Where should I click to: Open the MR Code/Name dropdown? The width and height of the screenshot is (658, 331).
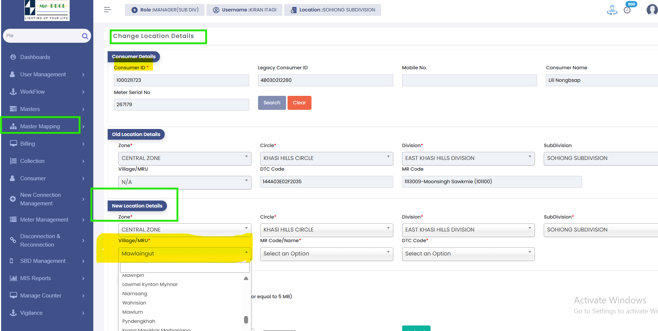327,254
